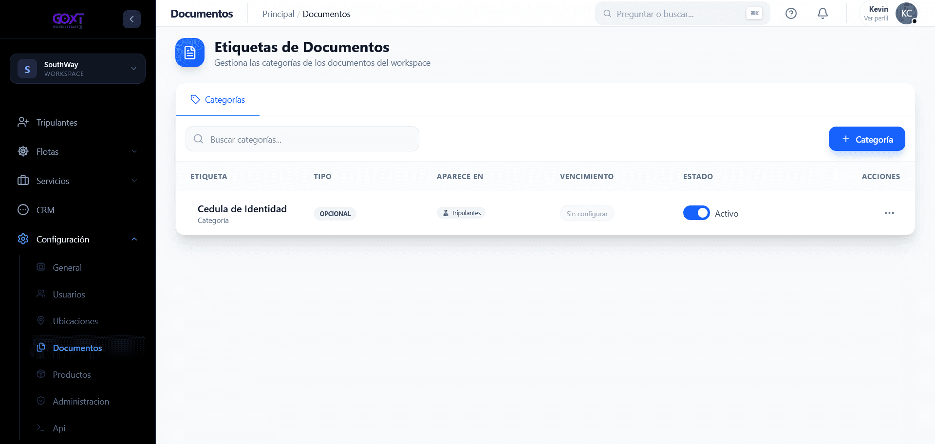Click the Servicios briefcase icon

tap(23, 181)
